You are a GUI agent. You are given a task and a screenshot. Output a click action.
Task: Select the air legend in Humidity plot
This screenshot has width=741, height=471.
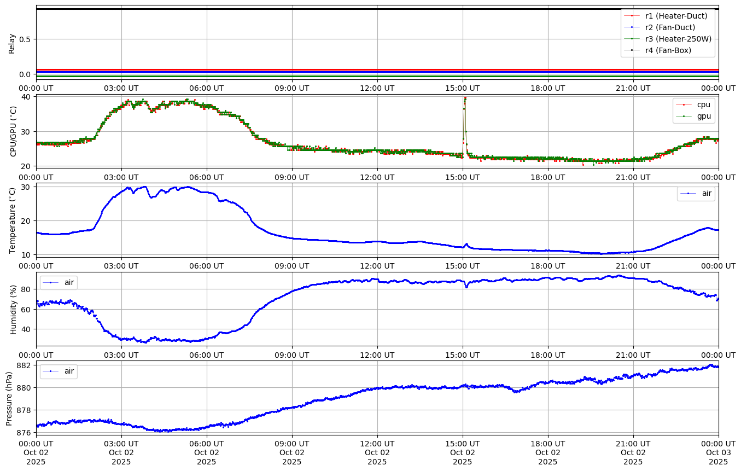[59, 282]
